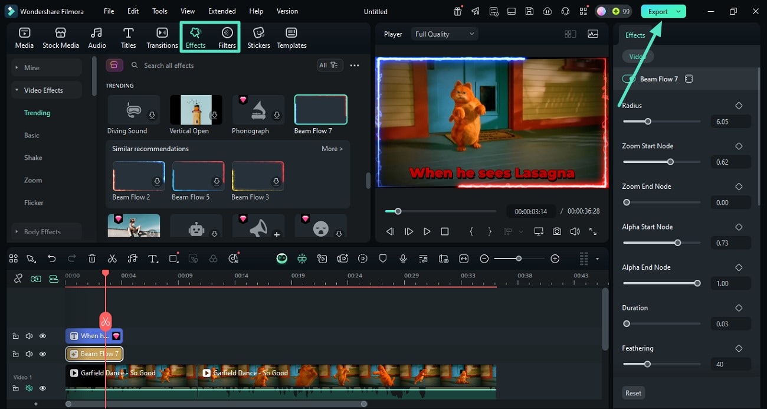Hide the title track with eye icon
The height and width of the screenshot is (409, 767).
click(x=42, y=336)
